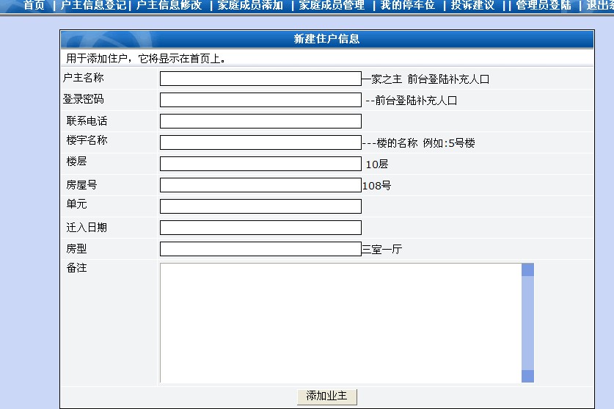Focus the 房屋号 text field
The image size is (614, 409).
click(x=260, y=185)
